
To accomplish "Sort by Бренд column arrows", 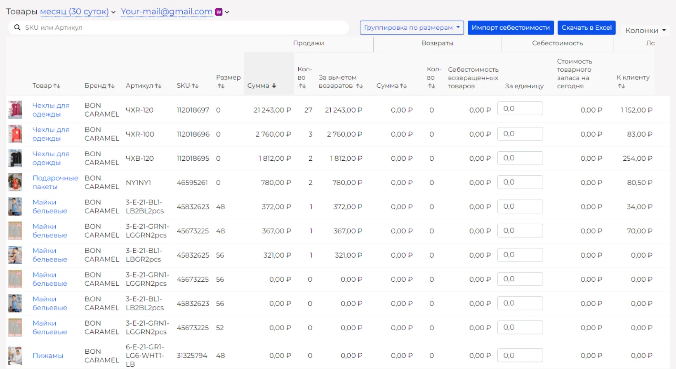I will tap(111, 86).
